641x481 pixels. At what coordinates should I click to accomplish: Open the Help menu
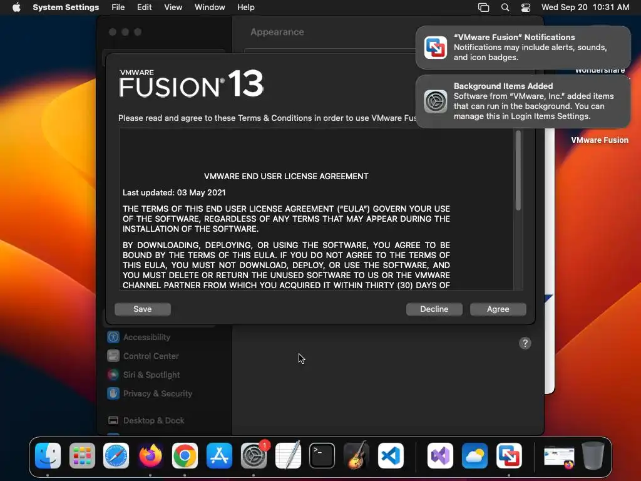[x=245, y=8]
